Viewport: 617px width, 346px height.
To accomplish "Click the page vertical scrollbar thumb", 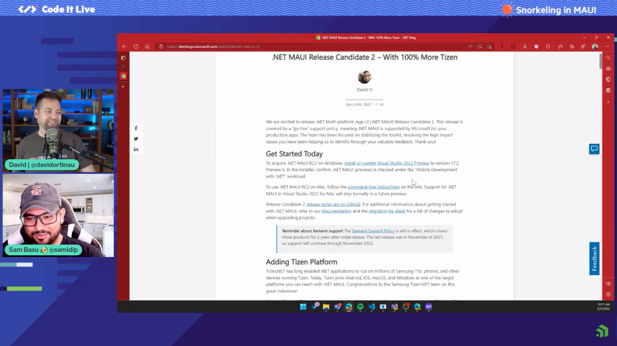I will 600,61.
